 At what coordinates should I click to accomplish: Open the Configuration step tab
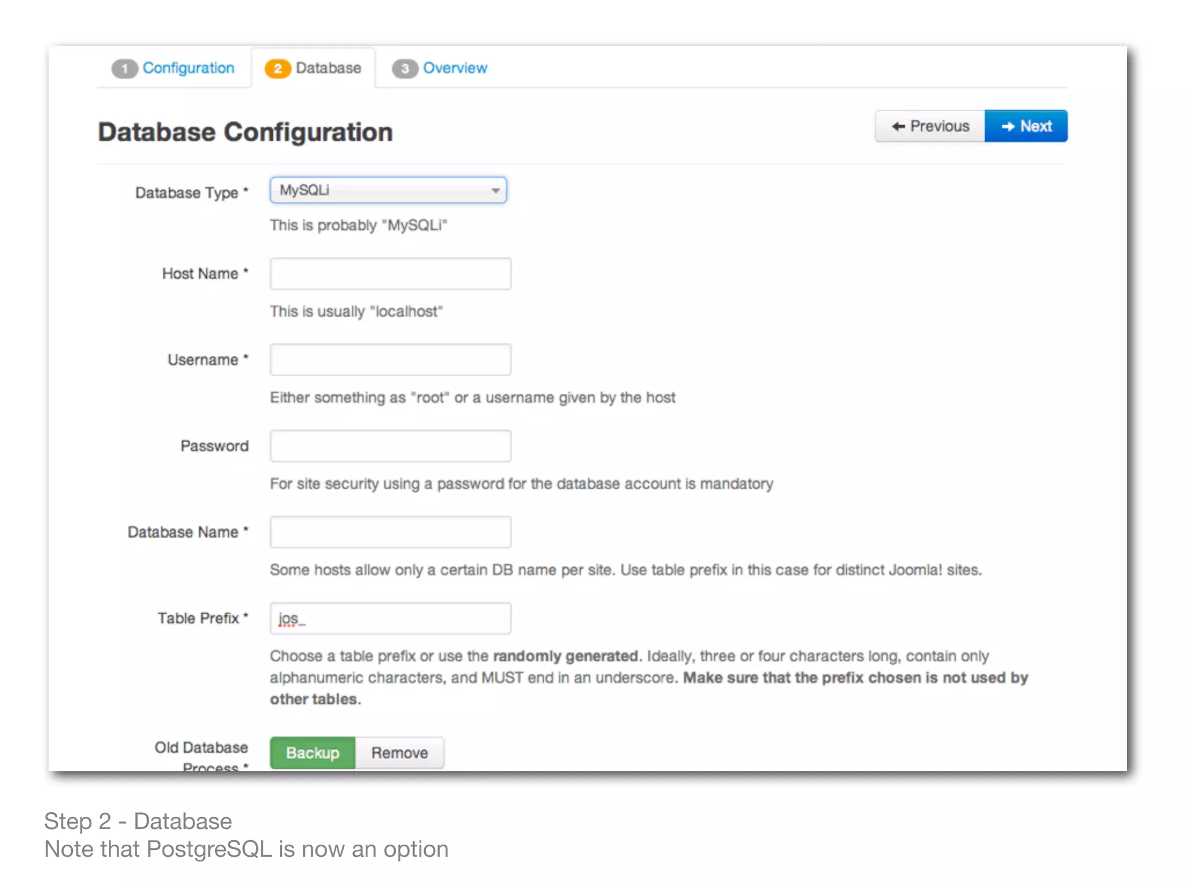[x=173, y=68]
